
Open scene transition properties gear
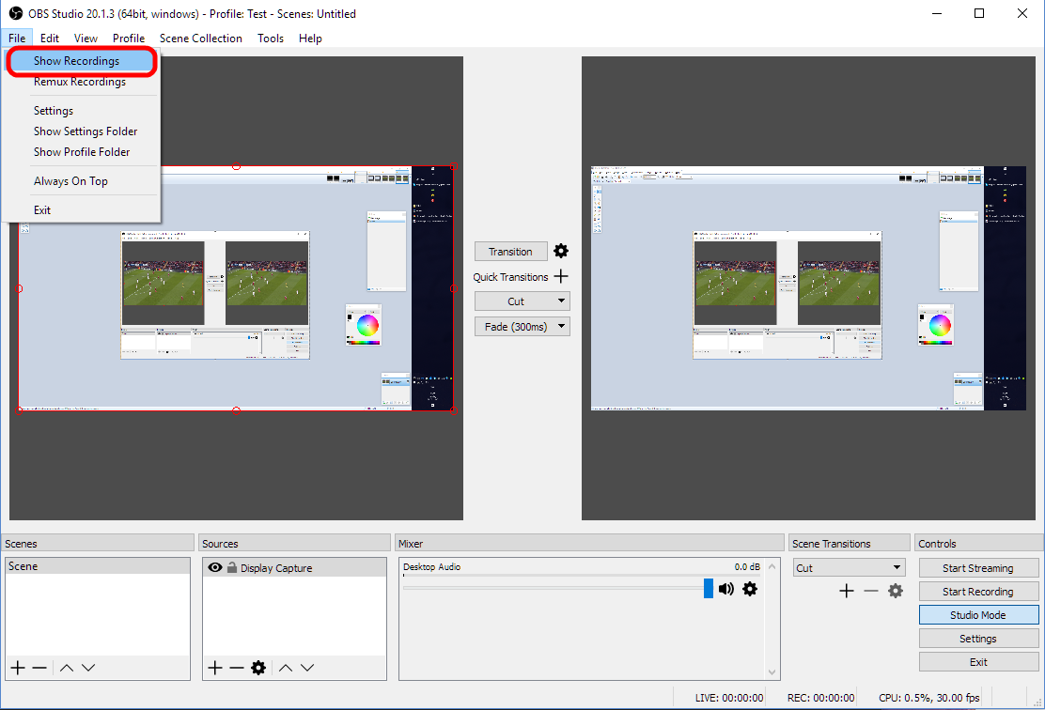coord(895,591)
